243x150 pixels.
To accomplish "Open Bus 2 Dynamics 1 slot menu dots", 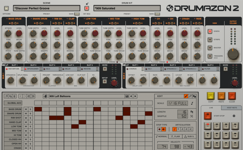I will coord(180,69).
